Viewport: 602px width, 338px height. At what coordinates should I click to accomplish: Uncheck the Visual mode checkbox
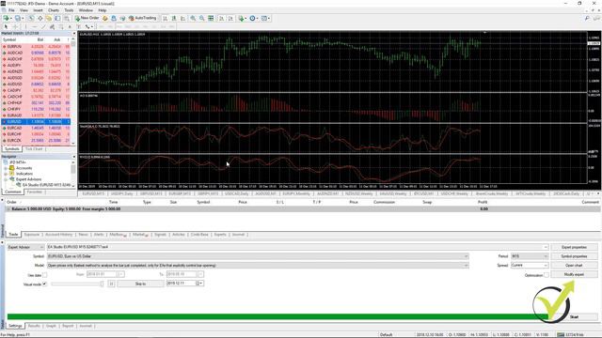44,284
